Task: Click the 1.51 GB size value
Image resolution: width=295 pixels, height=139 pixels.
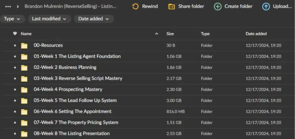Action: point(174,123)
